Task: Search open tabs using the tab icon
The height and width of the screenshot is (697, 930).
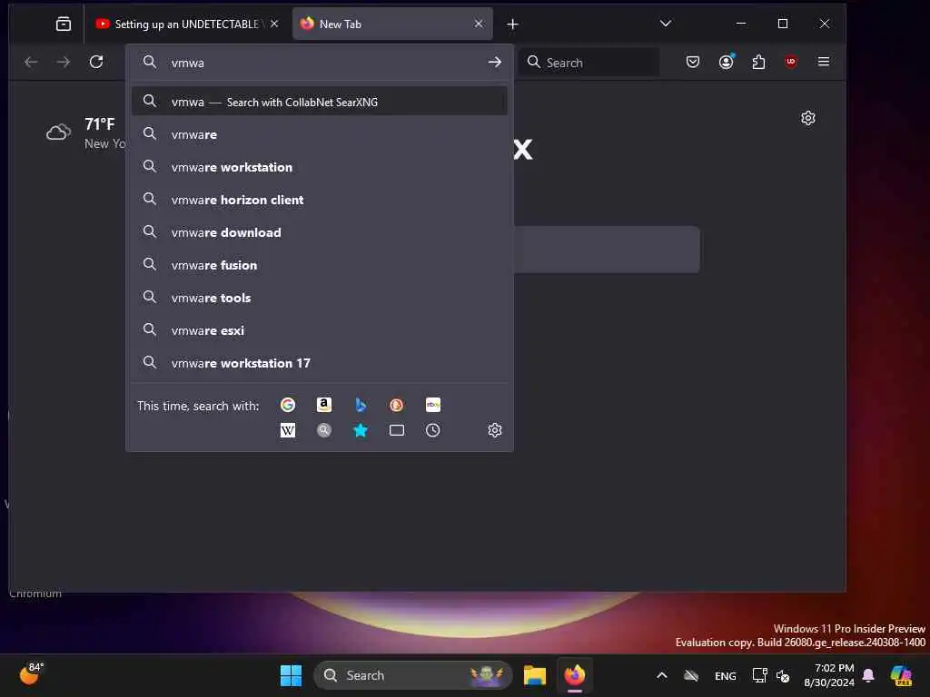Action: pos(396,430)
